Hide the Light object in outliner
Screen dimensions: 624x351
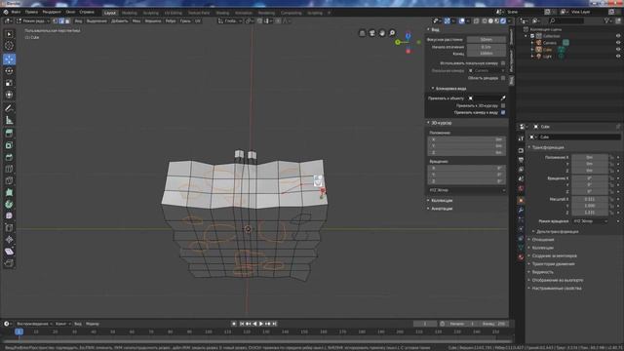(618, 57)
